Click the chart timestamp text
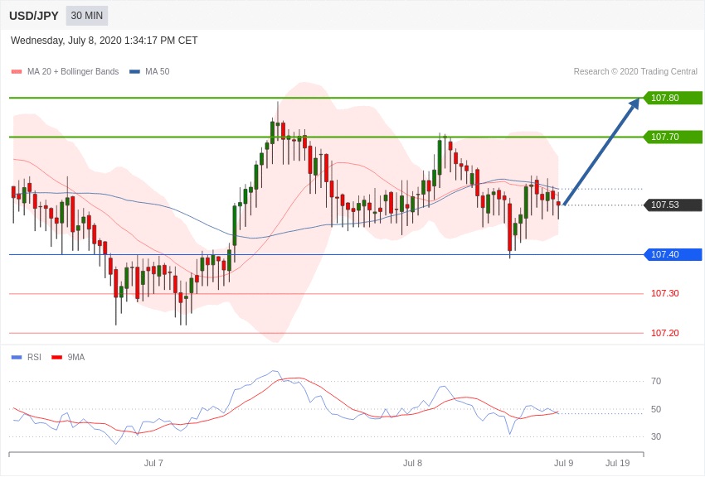This screenshot has height=477, width=705. 105,41
